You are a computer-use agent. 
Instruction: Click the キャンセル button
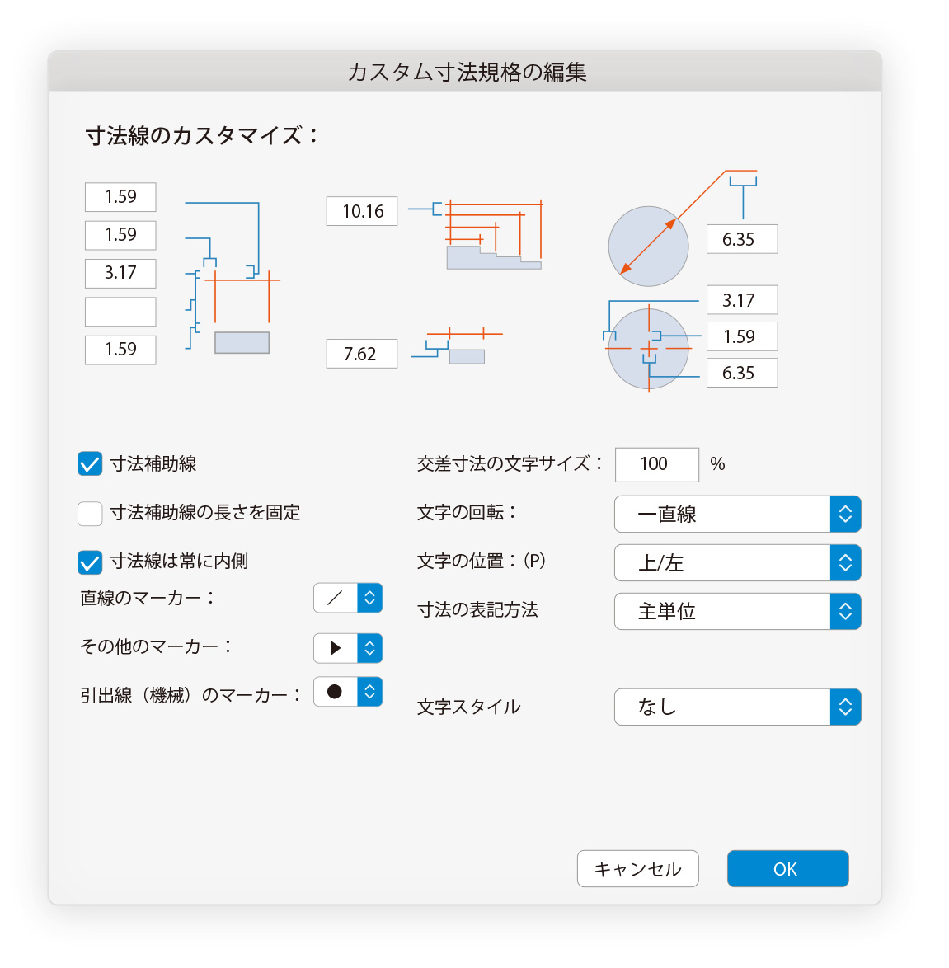point(638,868)
